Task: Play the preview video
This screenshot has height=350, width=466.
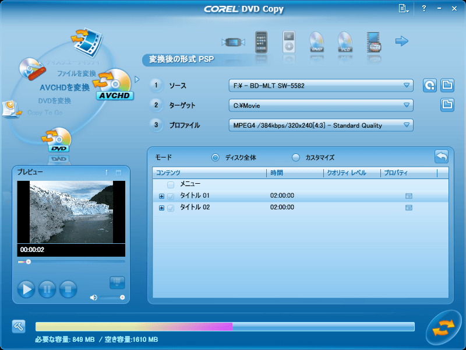Action: [26, 289]
